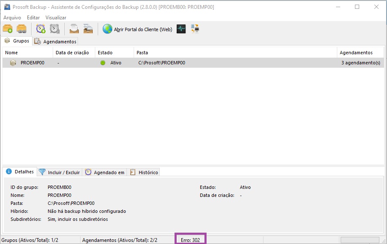Open the Histórico tab
The height and width of the screenshot is (244, 387).
tap(144, 172)
